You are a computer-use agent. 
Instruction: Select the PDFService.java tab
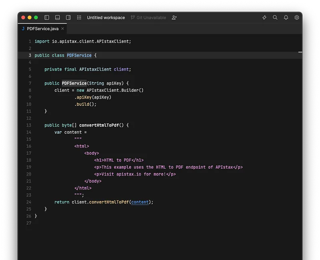(42, 29)
